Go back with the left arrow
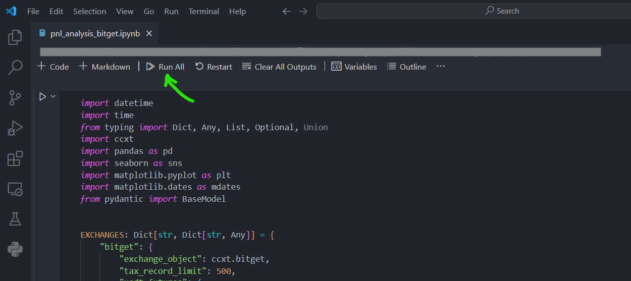The image size is (631, 281). (287, 11)
